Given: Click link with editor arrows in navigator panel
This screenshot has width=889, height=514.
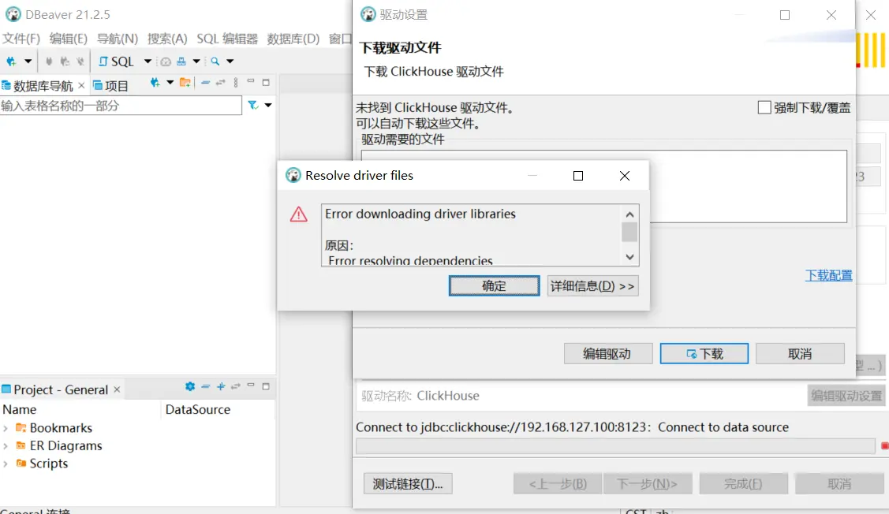Looking at the screenshot, I should 221,83.
